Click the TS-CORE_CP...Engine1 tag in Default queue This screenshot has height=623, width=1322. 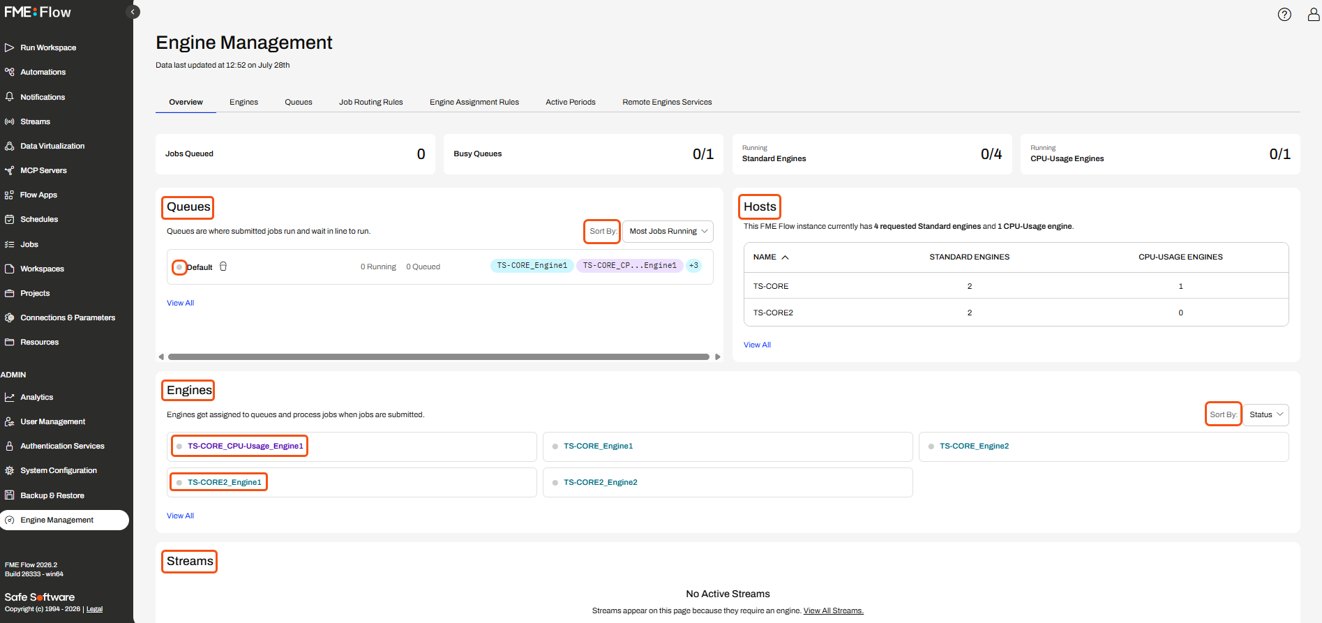coord(630,266)
